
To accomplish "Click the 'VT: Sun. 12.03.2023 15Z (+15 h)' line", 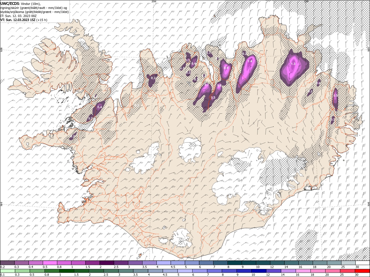I will (24, 20).
